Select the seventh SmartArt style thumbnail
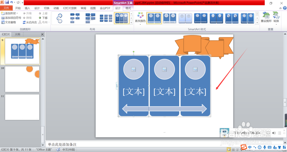Image resolution: width=287 pixels, height=152 pixels. 247,18
